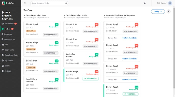Screen dimensions: 175x97
Task: Click 4 Tasks Expected to Finish heading
Action: 75,15
